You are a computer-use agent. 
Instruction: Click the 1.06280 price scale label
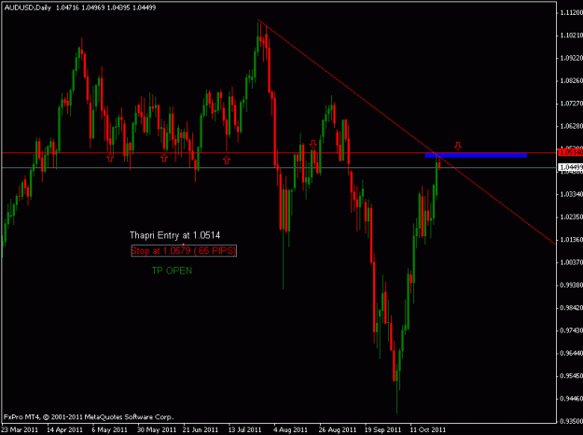[571, 127]
